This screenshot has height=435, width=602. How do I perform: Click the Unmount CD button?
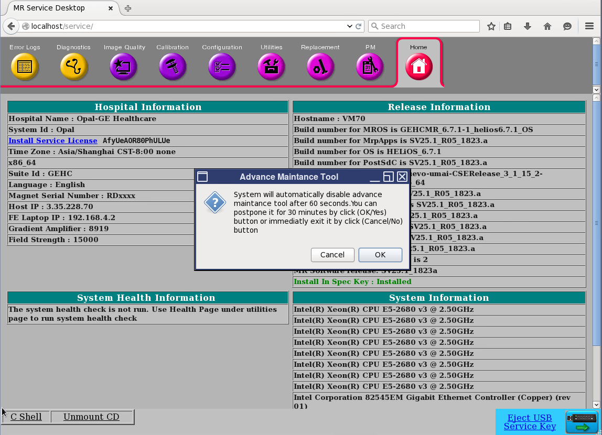pyautogui.click(x=91, y=417)
